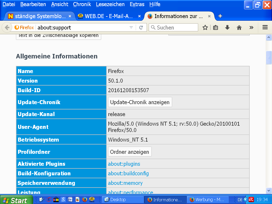Viewport: 272px width, 204px height.
Task: Close the 'Informationen zur ...' tab
Action: pyautogui.click(x=209, y=16)
